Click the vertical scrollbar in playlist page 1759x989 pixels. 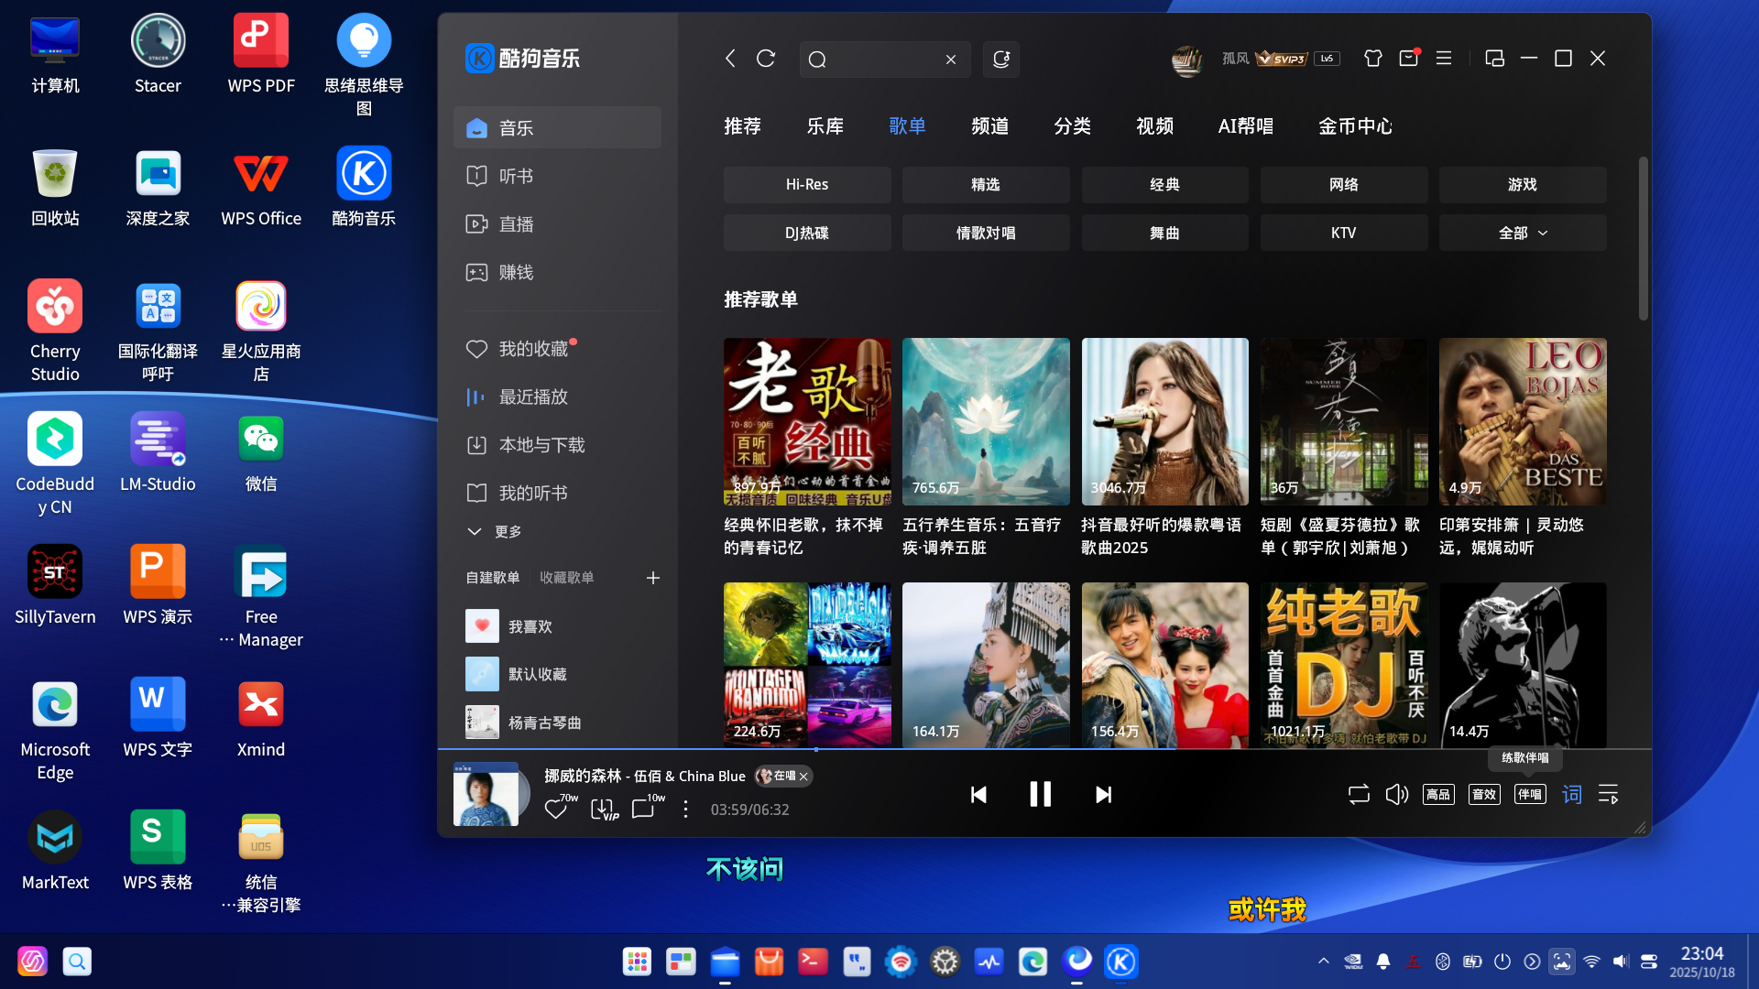1643,238
